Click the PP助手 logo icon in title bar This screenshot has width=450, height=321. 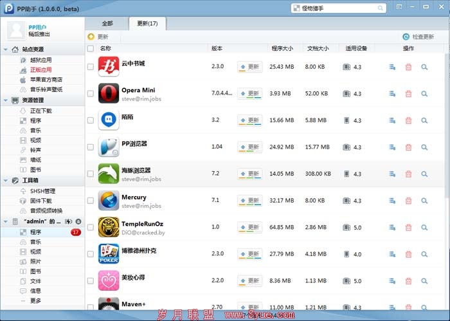8,8
